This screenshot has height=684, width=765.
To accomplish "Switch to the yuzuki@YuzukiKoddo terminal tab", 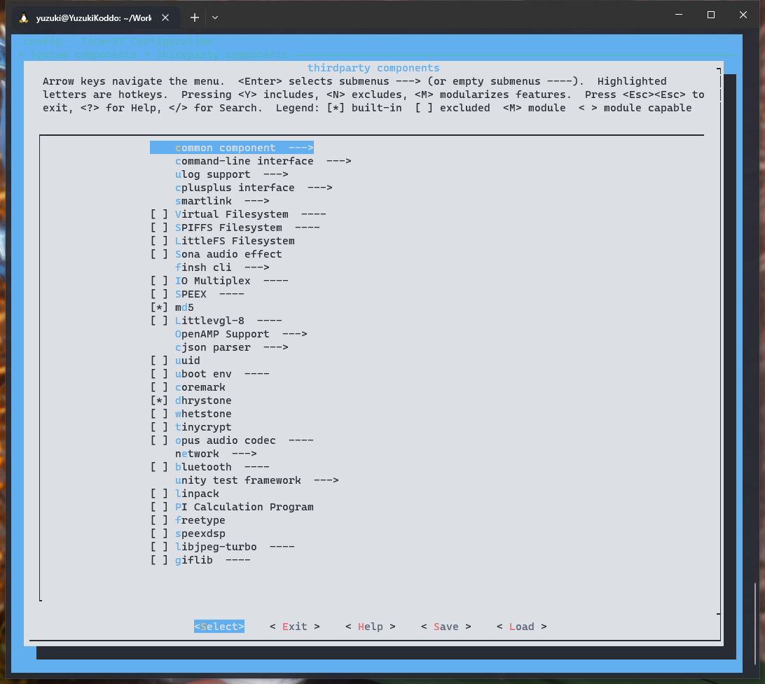I will pyautogui.click(x=94, y=18).
